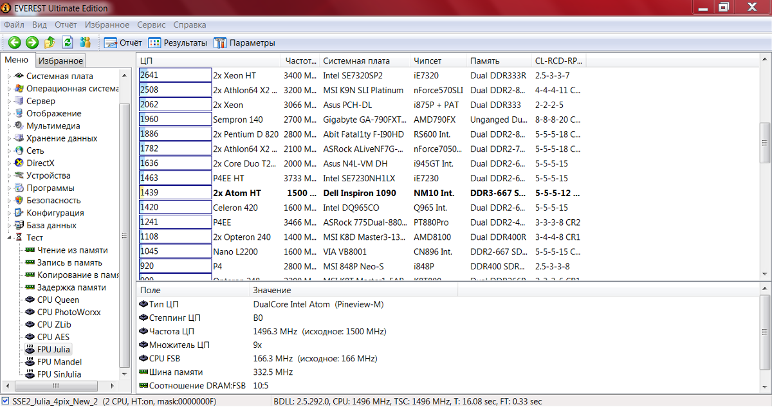Click the Результаты toolbar button

tap(178, 43)
